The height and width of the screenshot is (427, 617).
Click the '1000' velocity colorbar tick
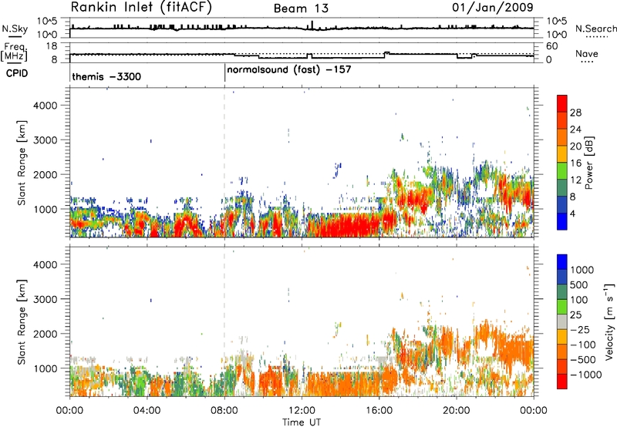point(582,270)
